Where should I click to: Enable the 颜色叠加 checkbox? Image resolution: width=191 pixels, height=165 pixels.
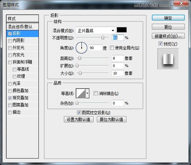click(x=10, y=91)
